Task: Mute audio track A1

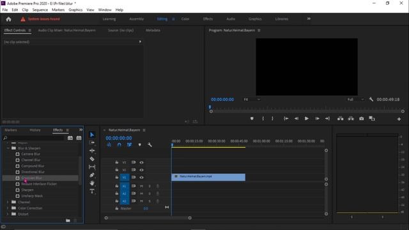Action: 142,186
